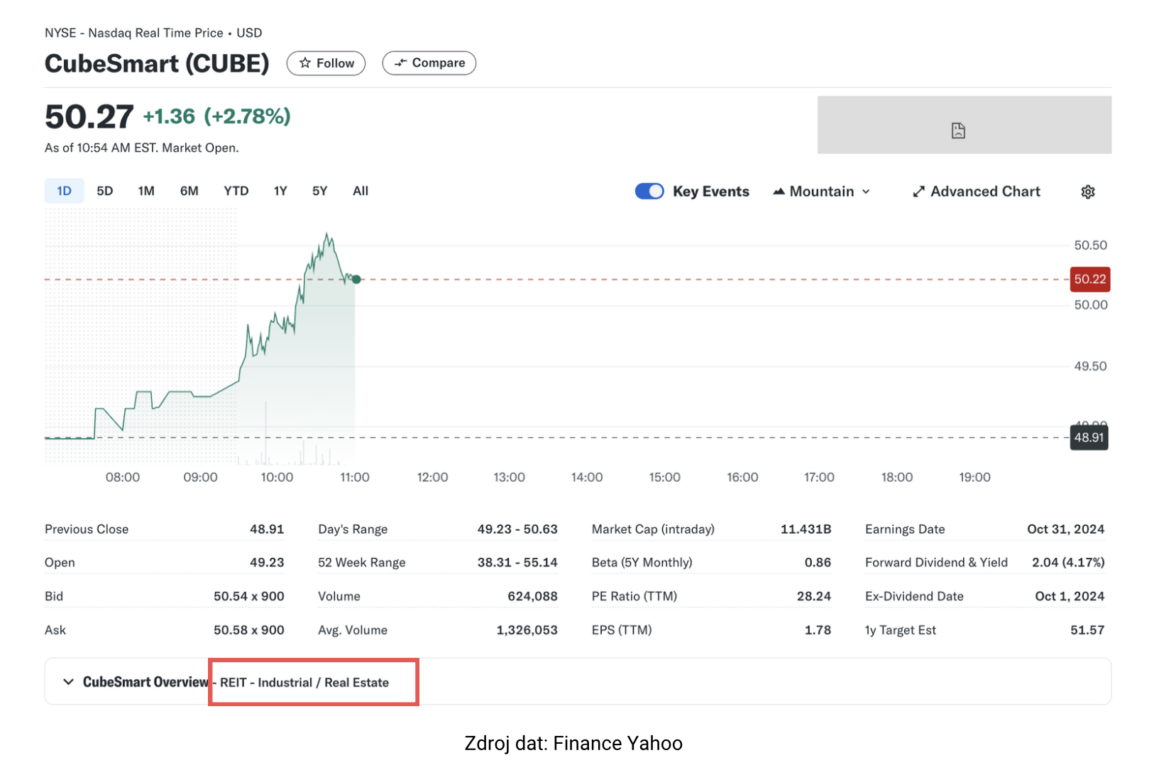Click the 11:00 time axis label
This screenshot has height=775, width=1154.
[x=355, y=478]
